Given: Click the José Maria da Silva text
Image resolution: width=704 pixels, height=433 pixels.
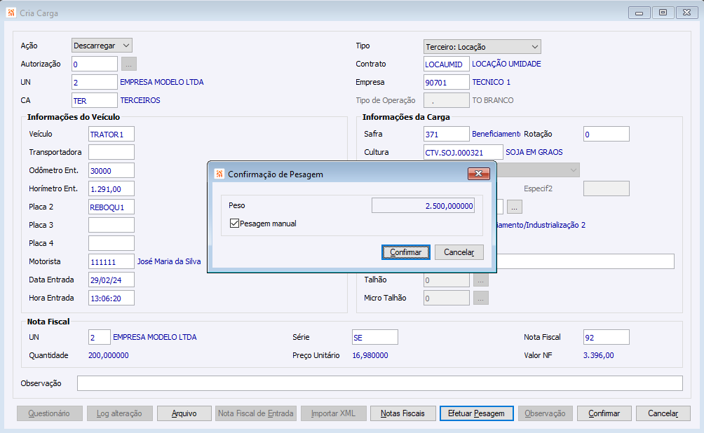Looking at the screenshot, I should pos(169,261).
